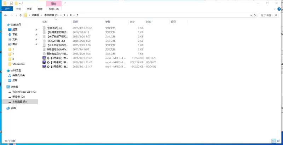Open 共享文件夹 shared folder icon
Screen dimensions: 283x145
click(10, 75)
